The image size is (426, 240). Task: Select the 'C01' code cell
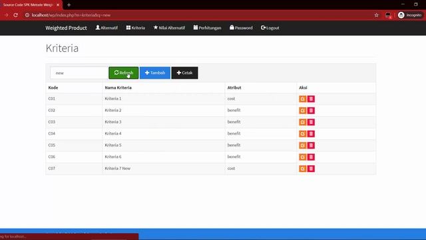52,99
